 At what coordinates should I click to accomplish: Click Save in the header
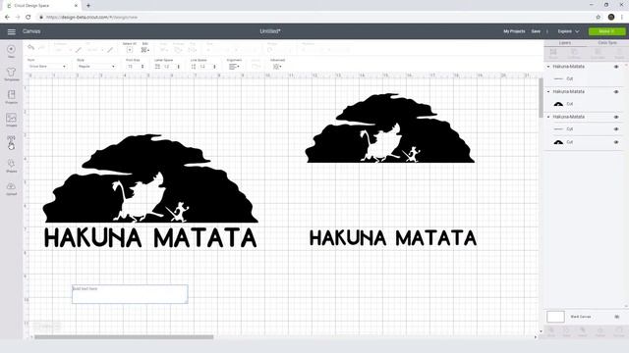point(536,31)
